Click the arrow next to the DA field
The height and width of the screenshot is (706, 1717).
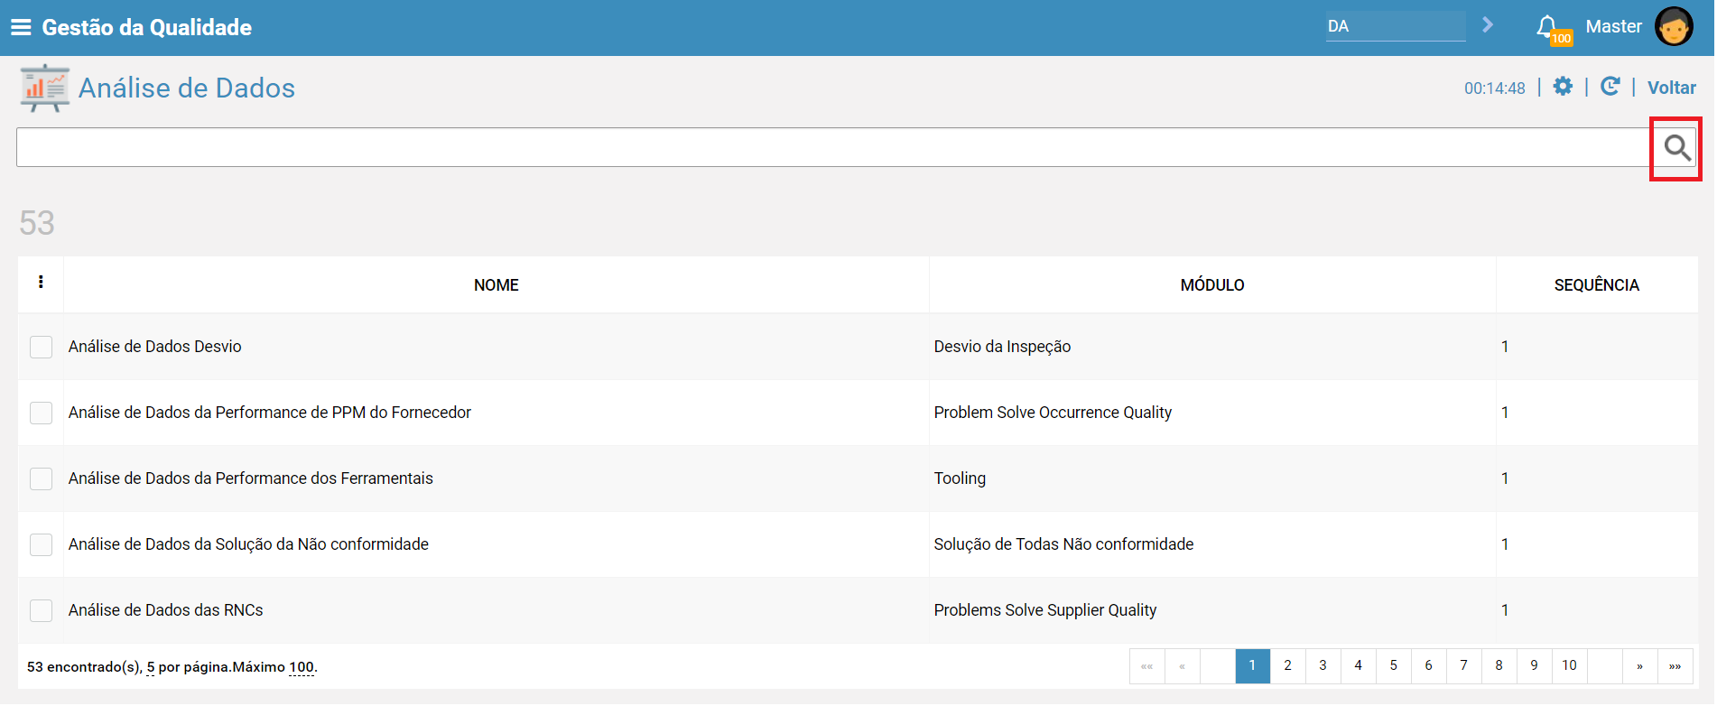click(1488, 25)
